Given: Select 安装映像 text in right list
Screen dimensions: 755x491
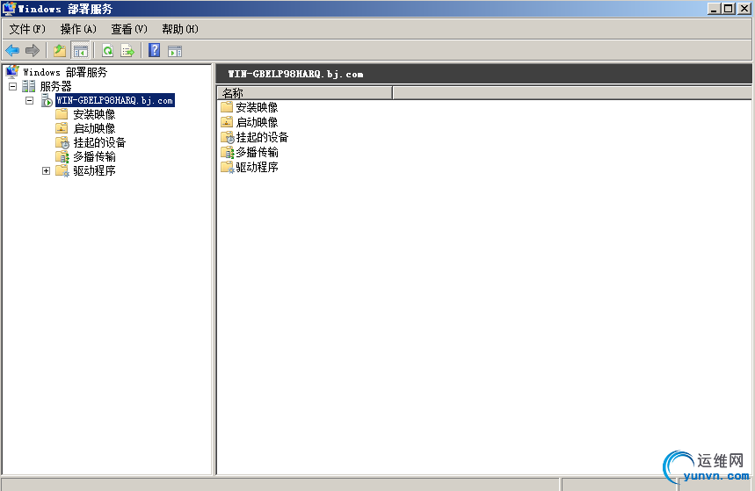Looking at the screenshot, I should (x=257, y=107).
